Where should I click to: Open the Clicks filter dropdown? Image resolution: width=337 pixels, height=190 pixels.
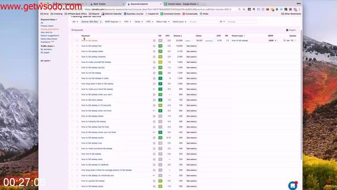tap(138, 22)
